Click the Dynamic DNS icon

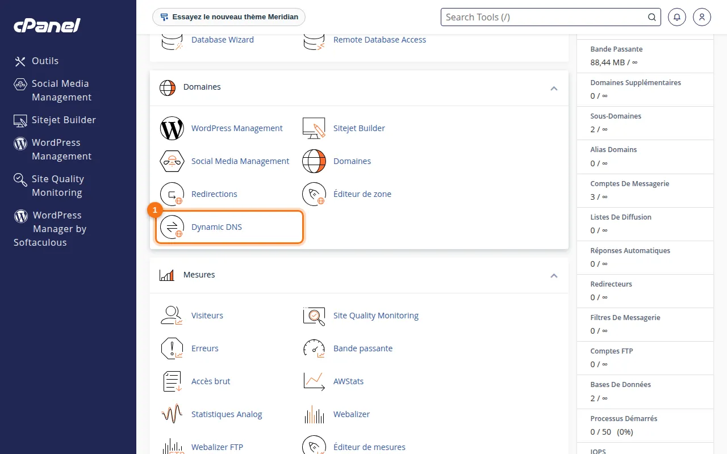click(x=172, y=227)
